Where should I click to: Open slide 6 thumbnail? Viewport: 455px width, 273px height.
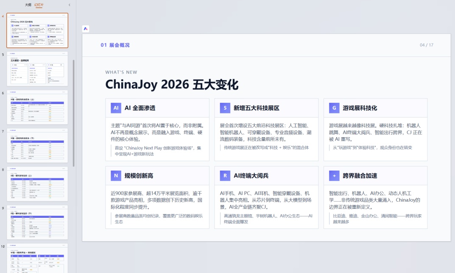click(37, 107)
